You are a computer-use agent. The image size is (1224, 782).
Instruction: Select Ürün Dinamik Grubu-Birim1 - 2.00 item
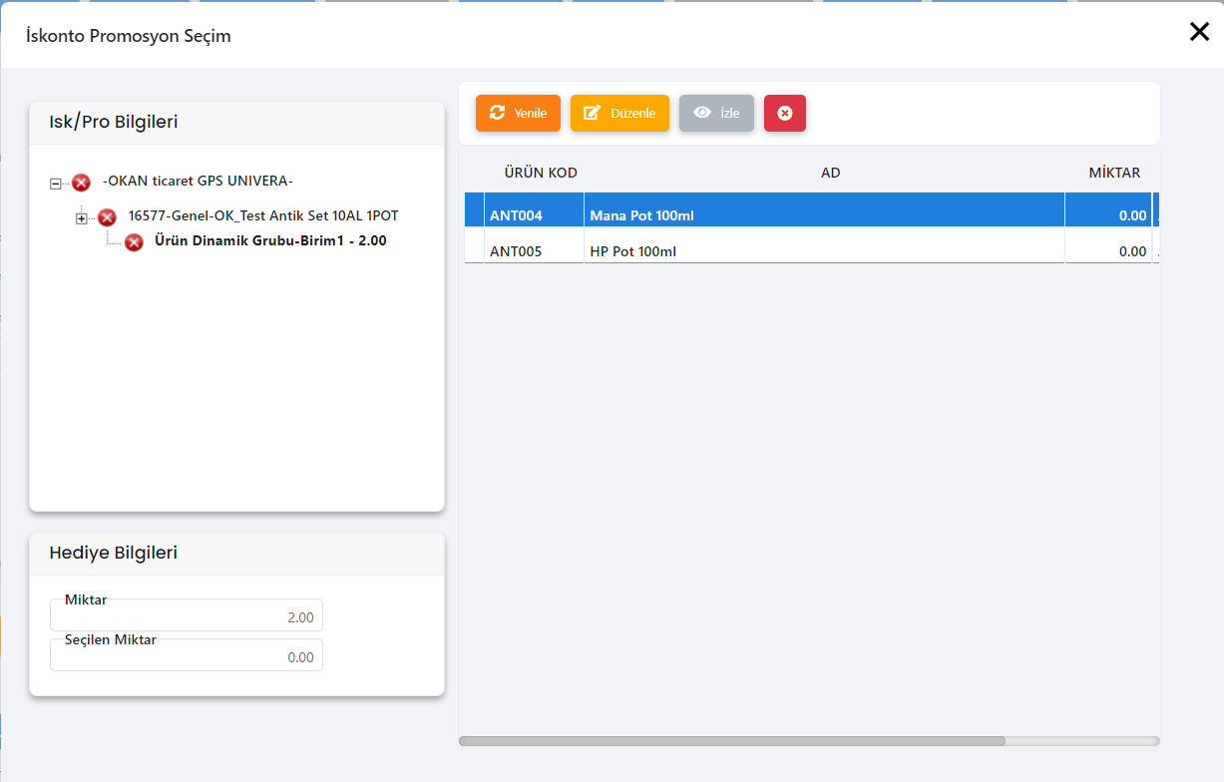(x=270, y=240)
